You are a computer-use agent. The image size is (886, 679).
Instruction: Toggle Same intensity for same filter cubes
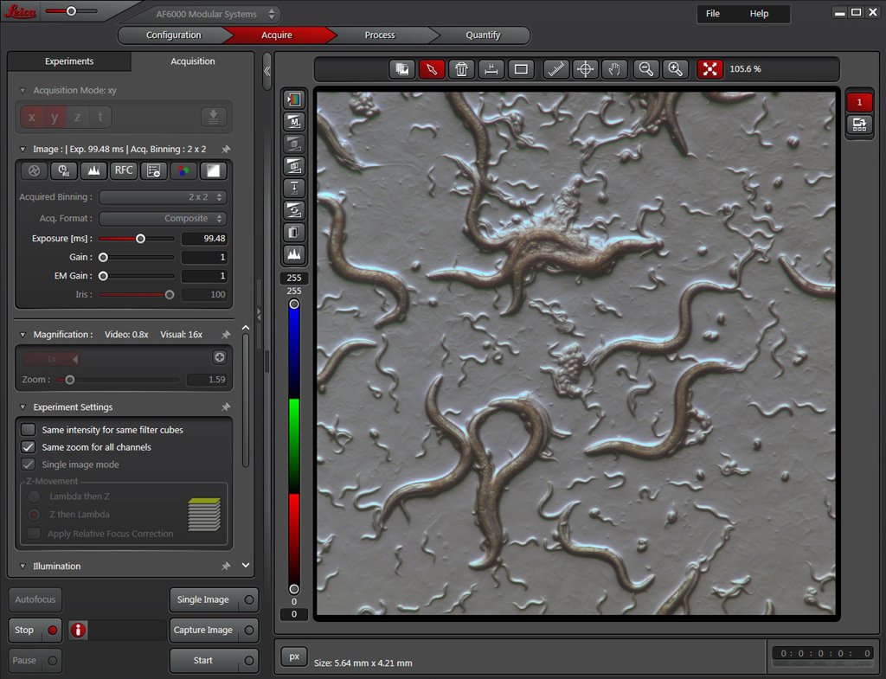pos(29,430)
